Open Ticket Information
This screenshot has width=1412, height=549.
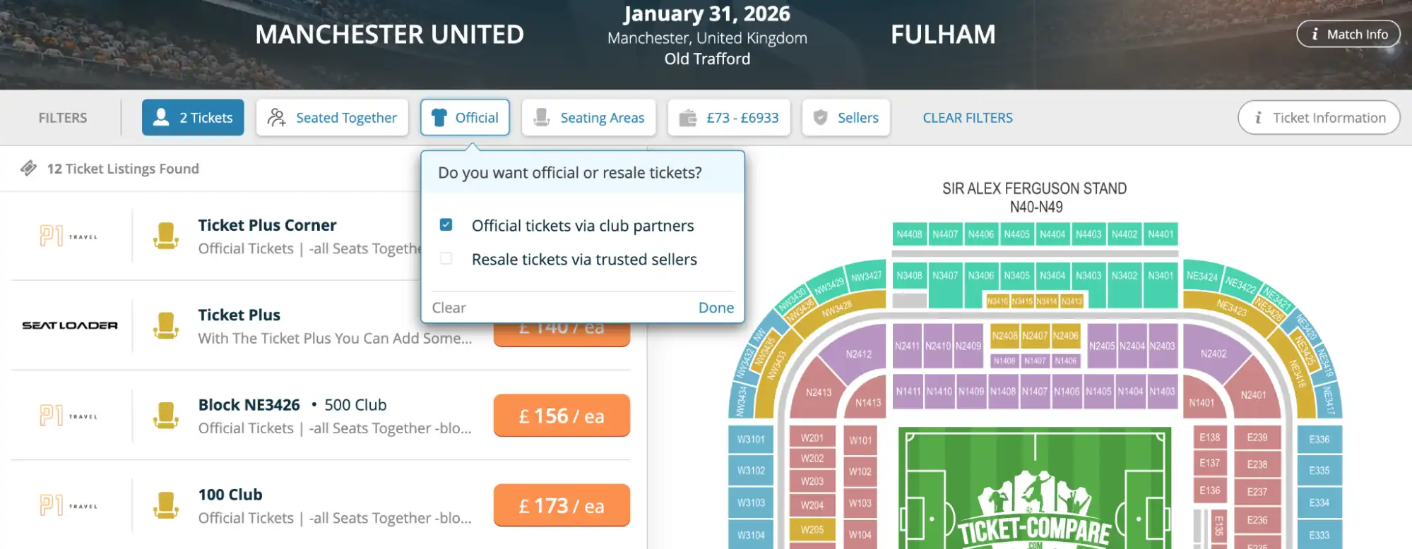coord(1318,117)
